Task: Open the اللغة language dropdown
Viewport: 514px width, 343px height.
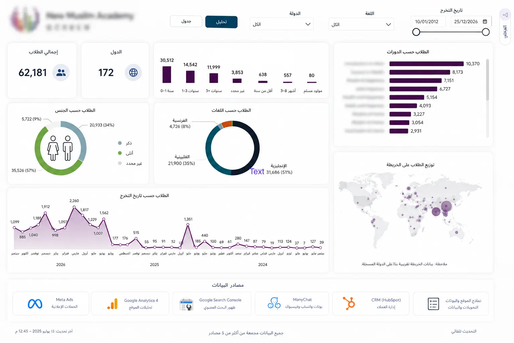Action: (x=361, y=24)
